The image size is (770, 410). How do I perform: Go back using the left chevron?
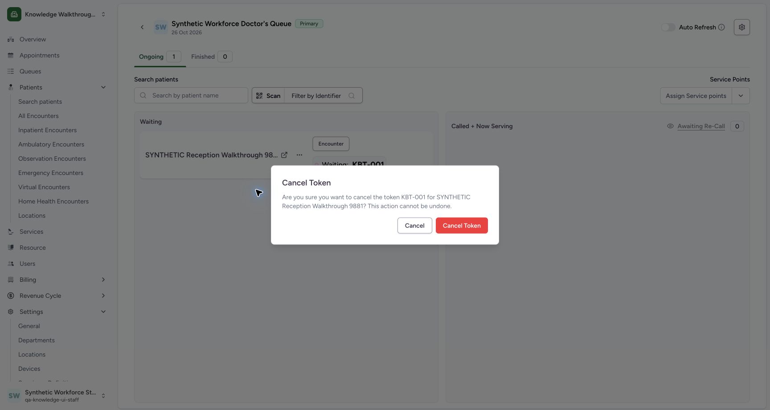(142, 27)
